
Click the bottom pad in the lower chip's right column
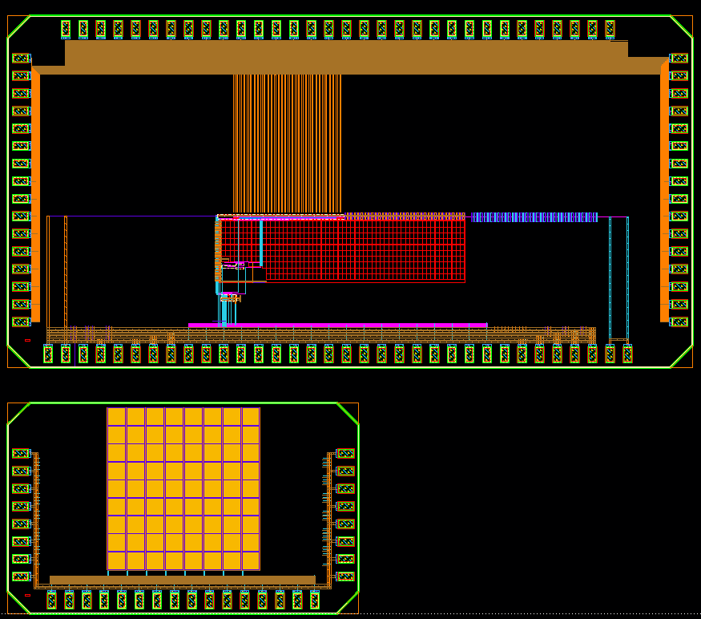345,577
